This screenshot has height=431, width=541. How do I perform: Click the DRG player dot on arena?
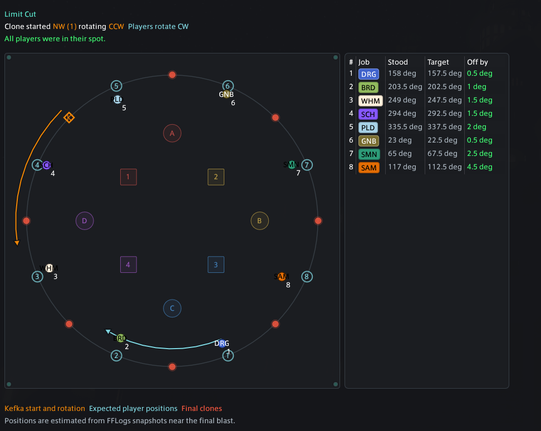pyautogui.click(x=222, y=344)
